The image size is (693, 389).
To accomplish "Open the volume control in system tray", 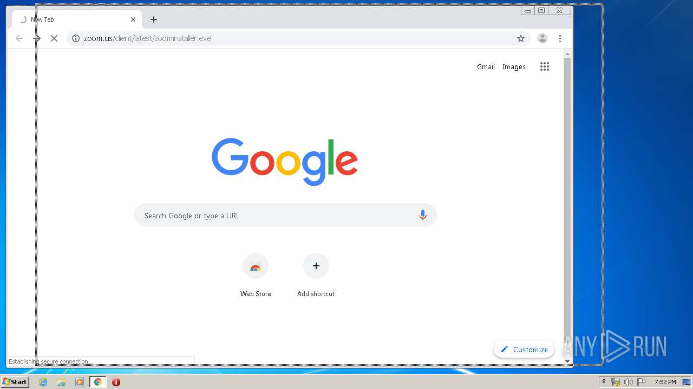I will pyautogui.click(x=629, y=382).
